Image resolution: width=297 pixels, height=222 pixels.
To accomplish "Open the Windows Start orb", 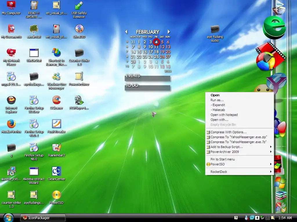I will pos(8,218).
